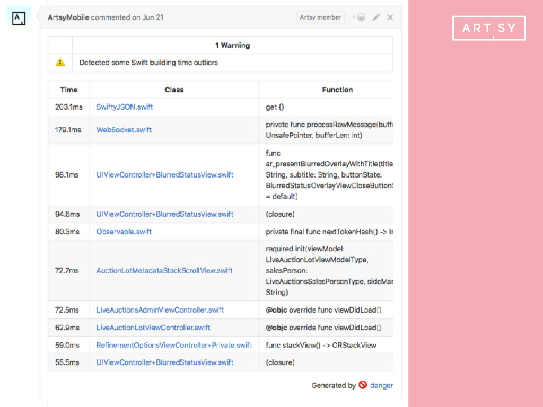The image size is (543, 407).
Task: Click the 'Time' column header
Action: tap(68, 90)
